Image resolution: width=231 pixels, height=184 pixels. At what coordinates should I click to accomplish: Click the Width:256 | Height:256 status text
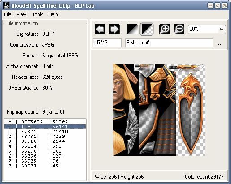pos(119,177)
